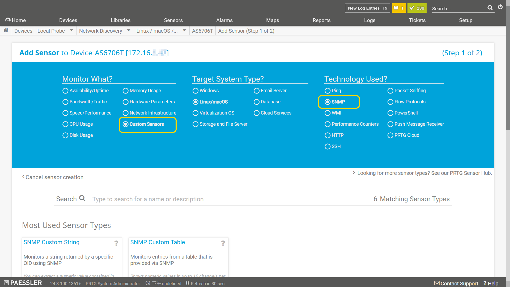Open the Logs menu
Screen dimensions: 510x287
(x=369, y=20)
